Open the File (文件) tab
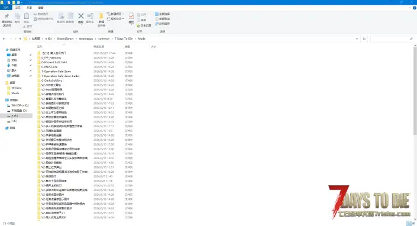417x226 pixels. (6, 8)
